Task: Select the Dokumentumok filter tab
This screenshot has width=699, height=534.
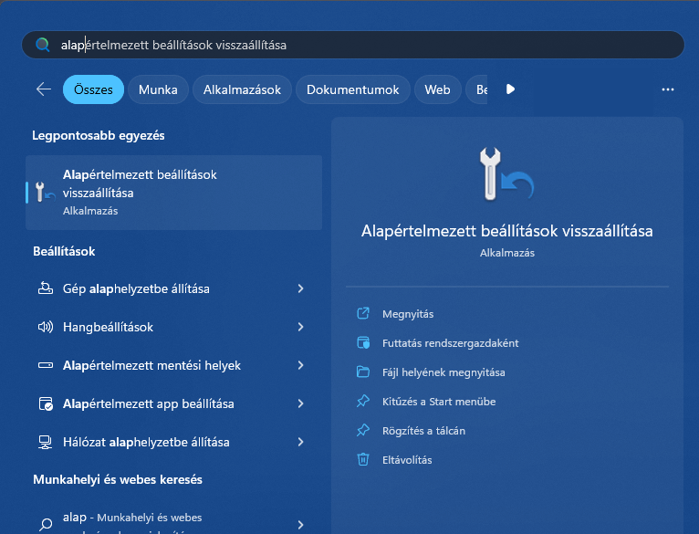Action: 352,89
